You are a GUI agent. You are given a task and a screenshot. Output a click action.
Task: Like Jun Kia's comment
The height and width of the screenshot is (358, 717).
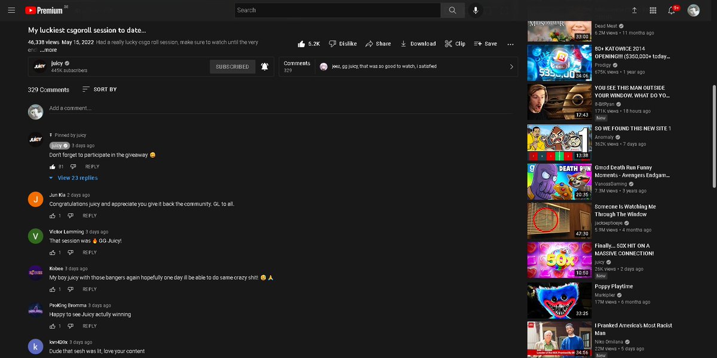click(x=53, y=216)
